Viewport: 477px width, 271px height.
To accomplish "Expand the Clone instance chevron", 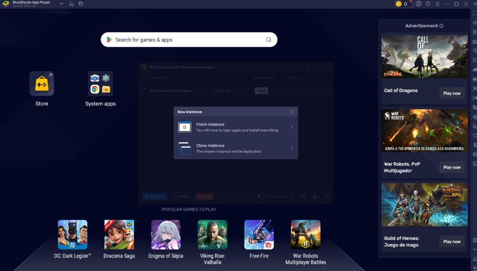I will click(291, 148).
